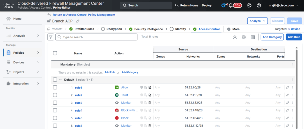The height and width of the screenshot is (129, 304).
Task: Select the Access Control tab
Action: pos(206,29)
